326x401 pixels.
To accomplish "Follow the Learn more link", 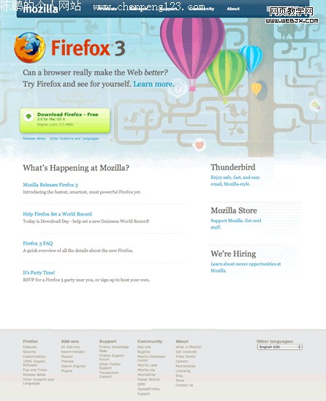I will coord(153,84).
